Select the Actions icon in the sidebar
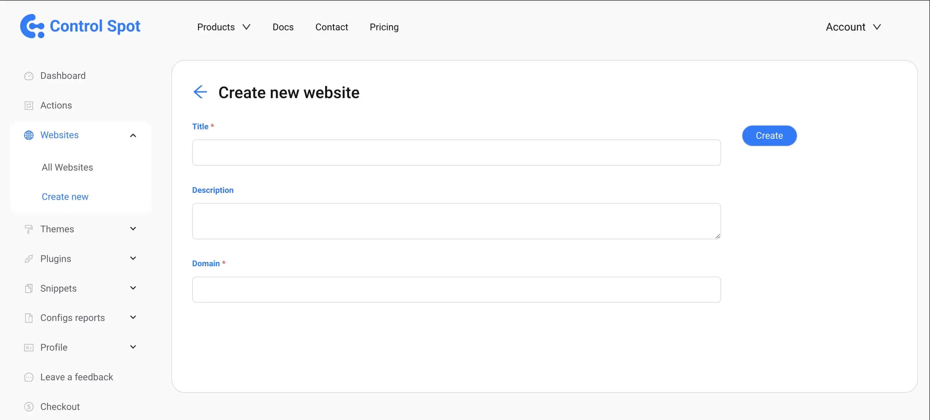Screen dimensions: 930x420 point(28,105)
